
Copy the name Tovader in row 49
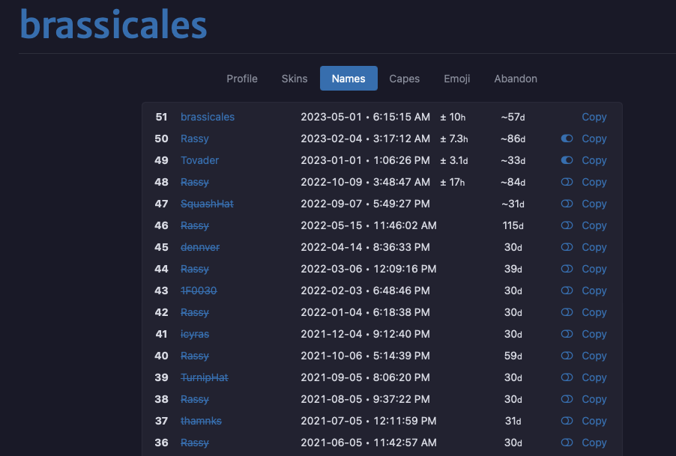pyautogui.click(x=594, y=160)
